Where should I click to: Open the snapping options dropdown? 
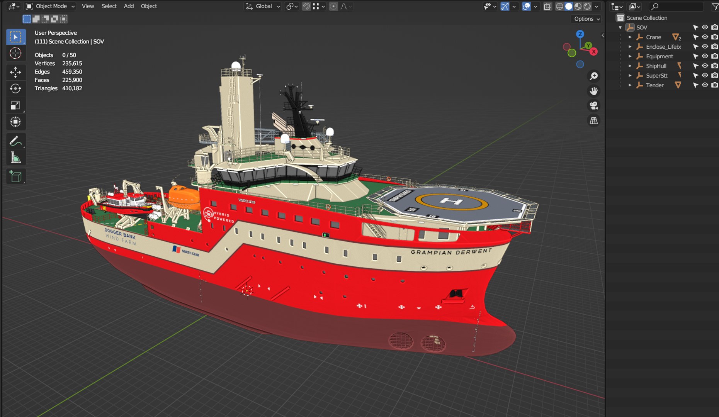pyautogui.click(x=319, y=7)
